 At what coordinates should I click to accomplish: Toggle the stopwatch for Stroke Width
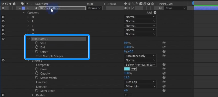37,78
